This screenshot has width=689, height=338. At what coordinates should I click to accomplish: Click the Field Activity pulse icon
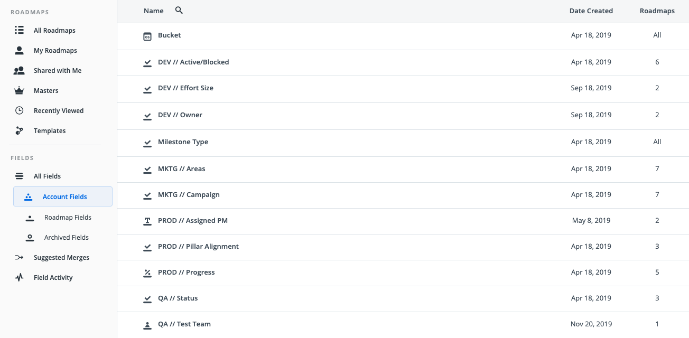(19, 277)
